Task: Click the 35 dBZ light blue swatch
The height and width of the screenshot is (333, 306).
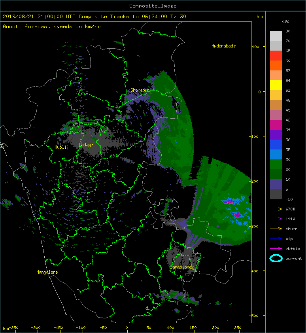Action: click(x=276, y=154)
